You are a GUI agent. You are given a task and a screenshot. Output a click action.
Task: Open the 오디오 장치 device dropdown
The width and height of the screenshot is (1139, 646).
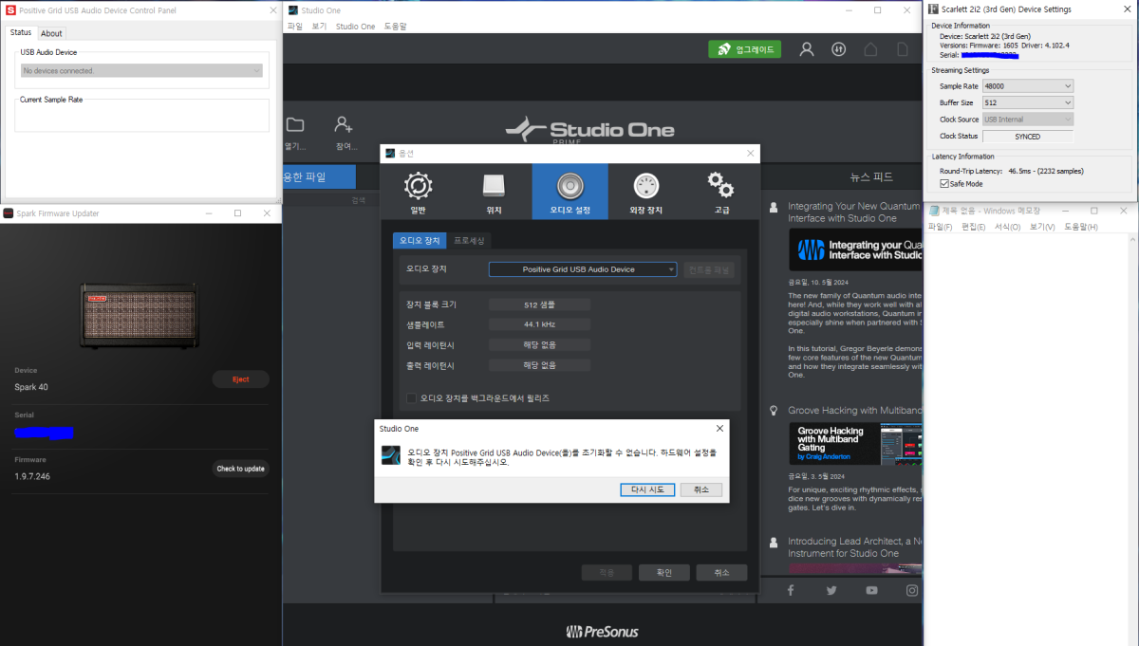pyautogui.click(x=583, y=269)
